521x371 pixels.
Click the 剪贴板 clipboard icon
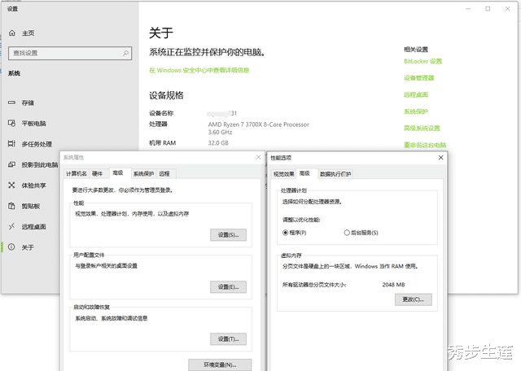(x=11, y=206)
